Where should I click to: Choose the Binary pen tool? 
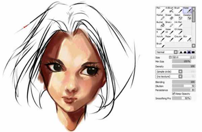tap(169, 24)
